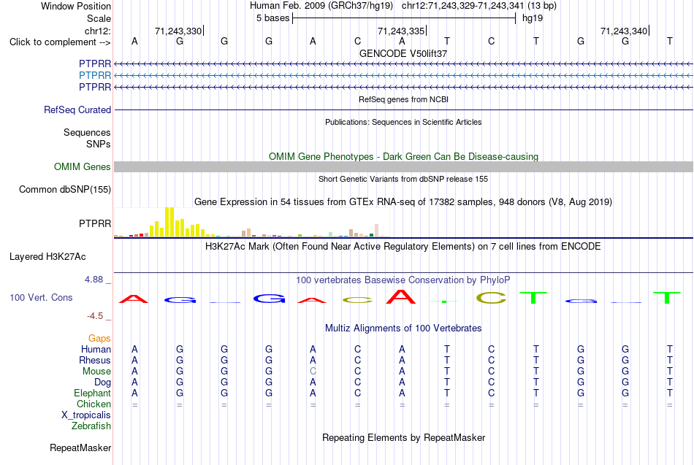Select the OMIM Genes track label
This screenshot has height=465, width=694.
[x=82, y=166]
